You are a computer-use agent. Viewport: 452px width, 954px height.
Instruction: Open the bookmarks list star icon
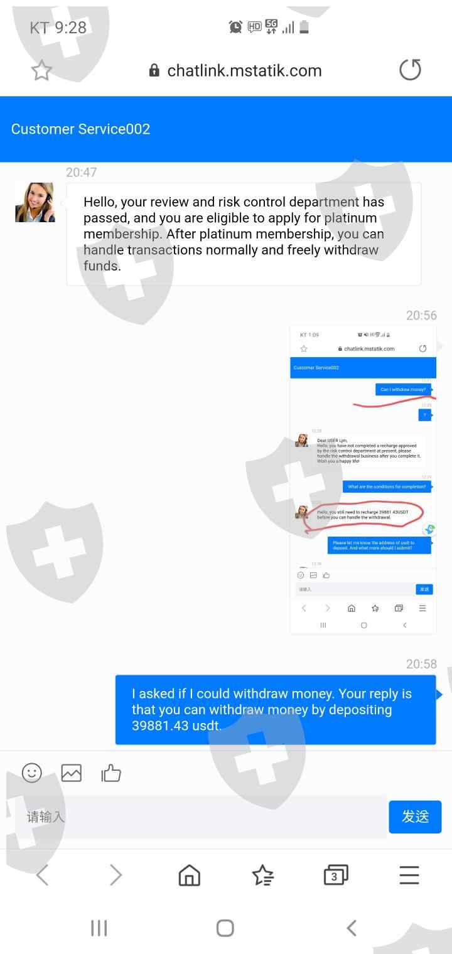coord(262,875)
